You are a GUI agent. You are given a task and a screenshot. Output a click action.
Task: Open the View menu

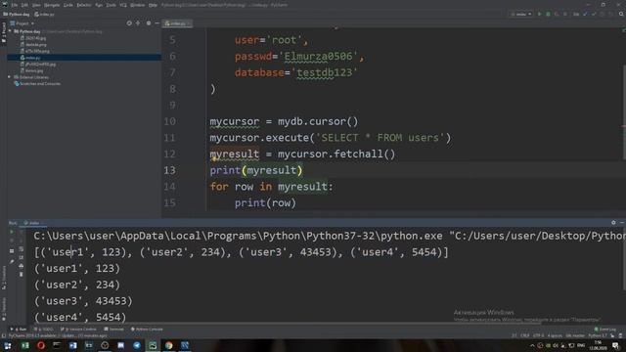36,5
